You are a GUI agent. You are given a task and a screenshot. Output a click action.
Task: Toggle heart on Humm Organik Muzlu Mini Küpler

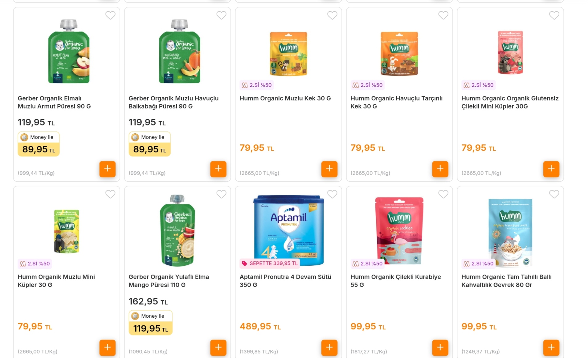[110, 194]
